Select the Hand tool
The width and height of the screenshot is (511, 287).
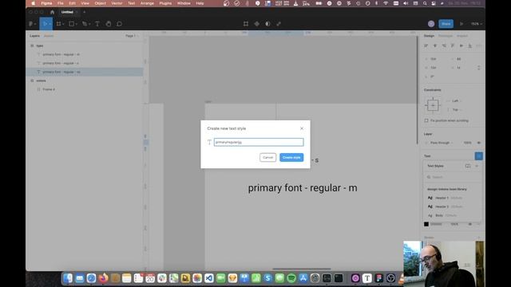[109, 24]
